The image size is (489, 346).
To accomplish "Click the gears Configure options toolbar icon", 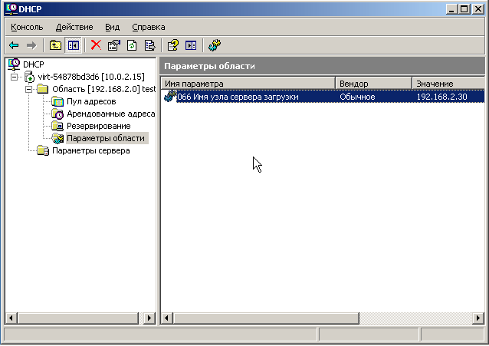I will [214, 45].
